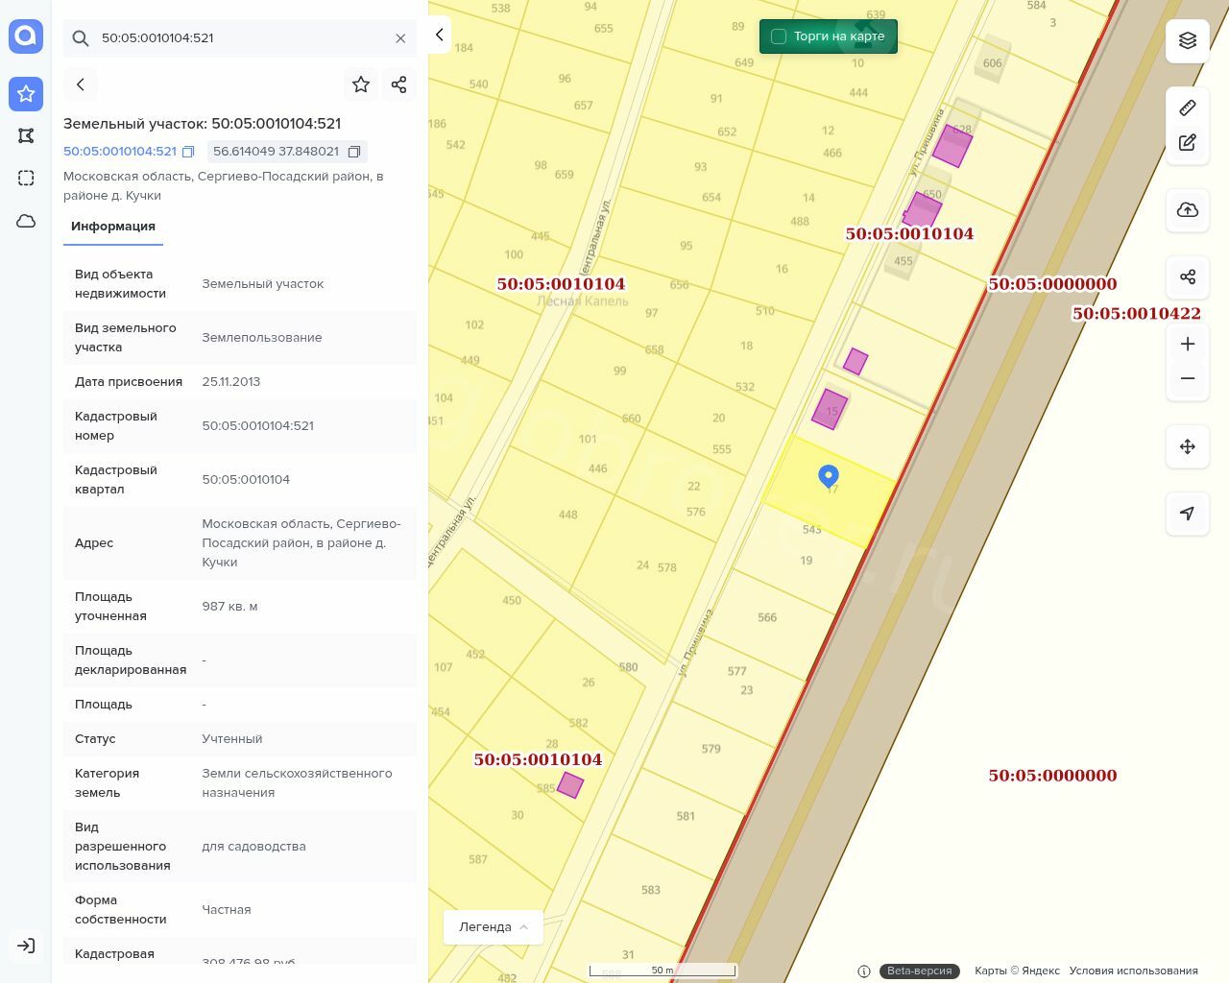
Task: Click the geolocation arrow button
Action: (1188, 514)
